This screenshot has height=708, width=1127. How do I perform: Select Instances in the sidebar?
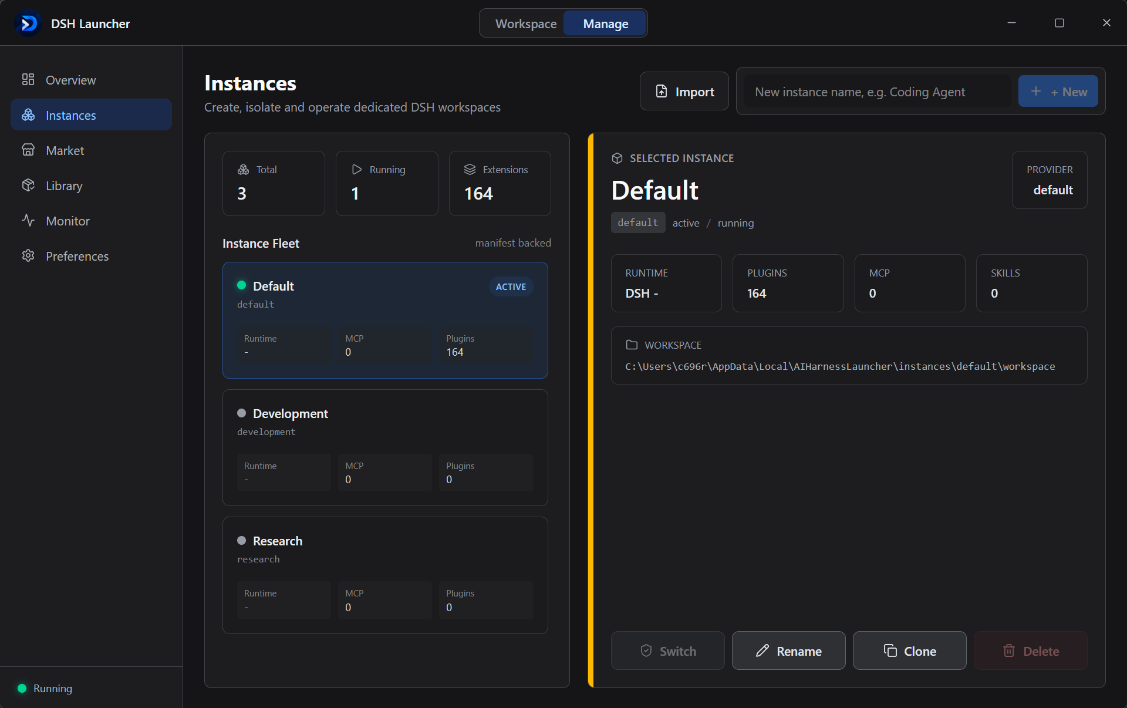91,115
